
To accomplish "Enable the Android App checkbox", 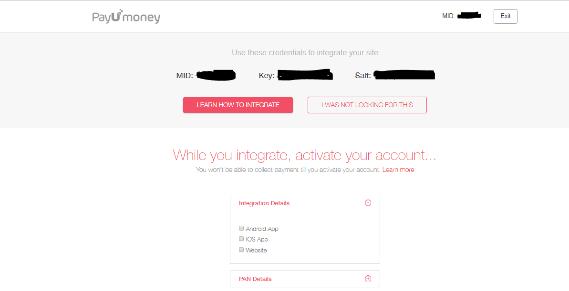I will click(x=241, y=228).
